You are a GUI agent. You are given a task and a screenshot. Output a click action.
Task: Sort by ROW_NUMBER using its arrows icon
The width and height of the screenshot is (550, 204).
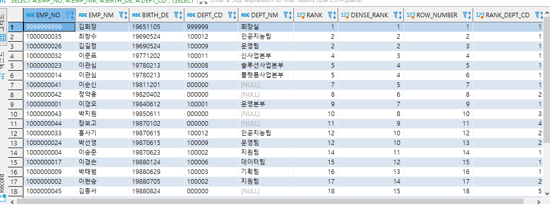[470, 15]
